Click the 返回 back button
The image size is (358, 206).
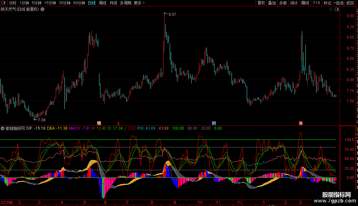click(x=350, y=3)
